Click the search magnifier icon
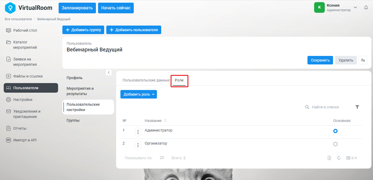The width and height of the screenshot is (373, 180). pyautogui.click(x=307, y=107)
